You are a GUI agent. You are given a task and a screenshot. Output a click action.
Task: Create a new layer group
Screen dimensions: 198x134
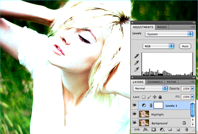[170, 129]
